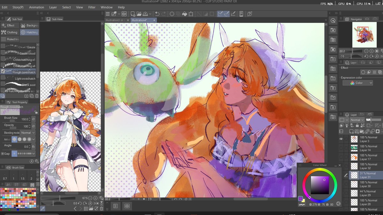
Task: Click the Quick Access icon atop right sidebar
Action: [x=333, y=21]
